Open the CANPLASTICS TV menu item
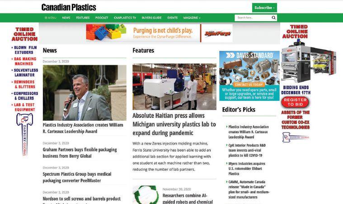Screen dimensions: 343x204 coord(125,18)
